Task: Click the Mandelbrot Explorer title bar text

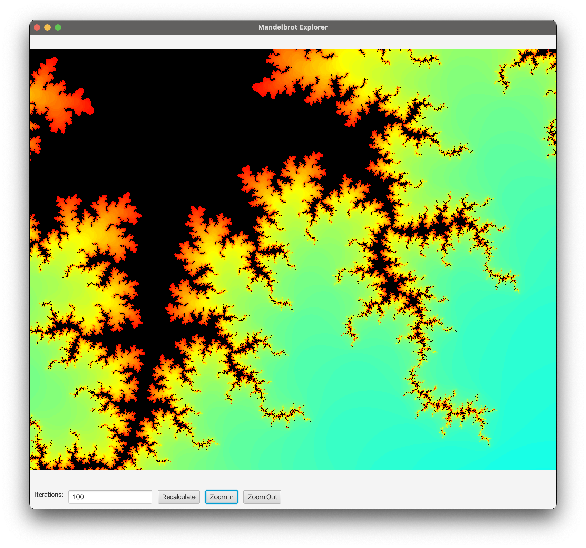Action: pos(293,27)
